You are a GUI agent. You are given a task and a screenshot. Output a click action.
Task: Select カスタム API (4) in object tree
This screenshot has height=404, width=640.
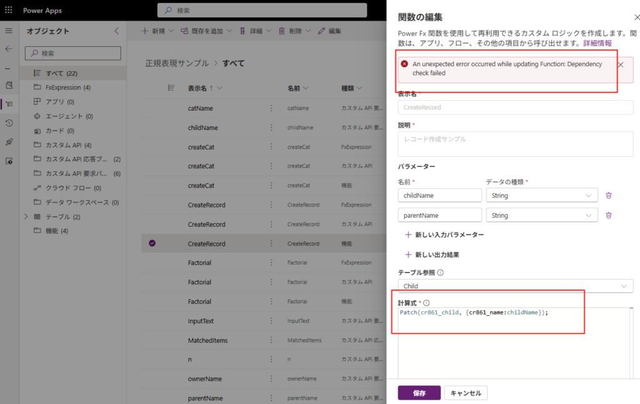pyautogui.click(x=67, y=145)
